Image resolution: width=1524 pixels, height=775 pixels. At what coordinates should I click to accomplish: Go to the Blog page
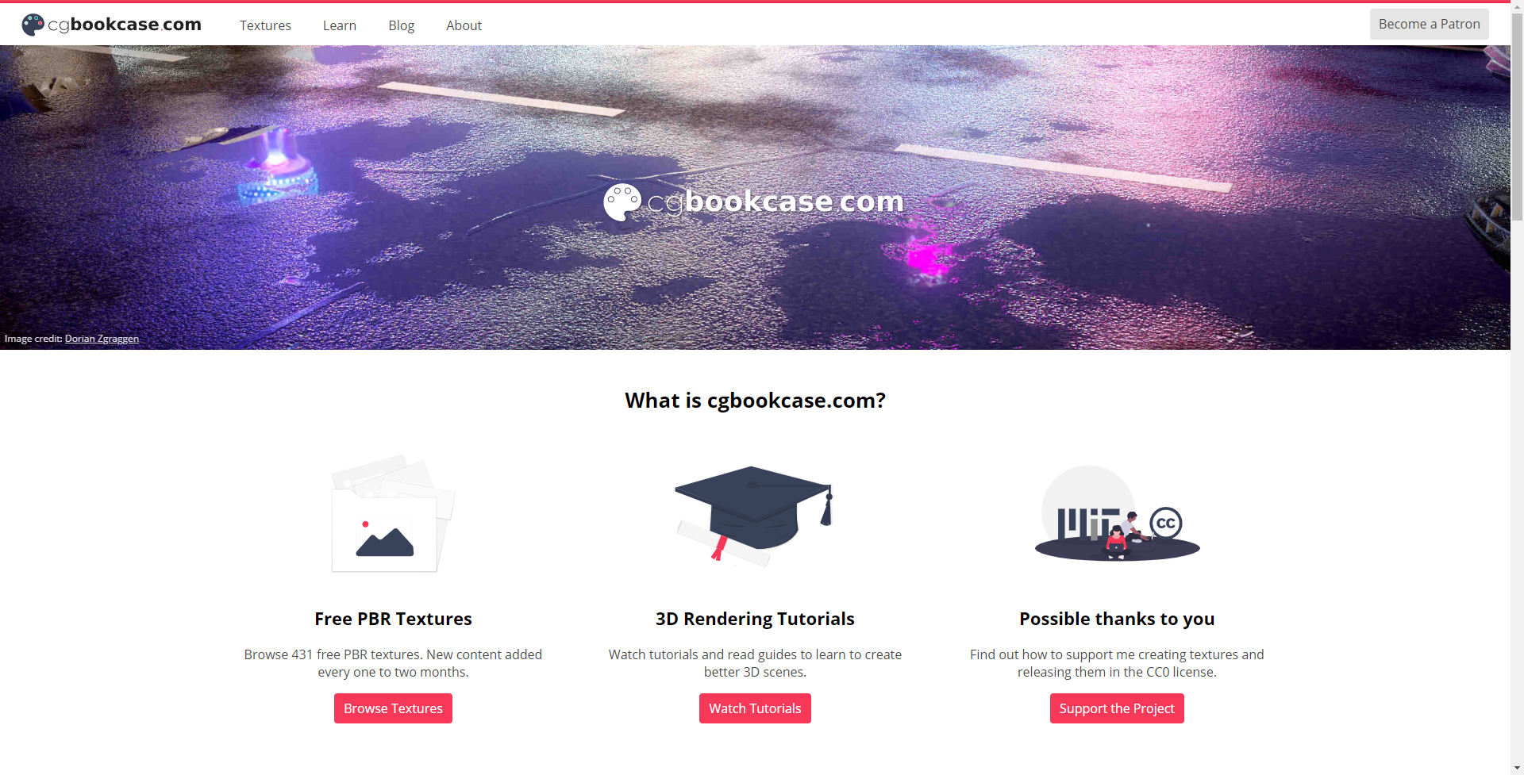click(402, 25)
